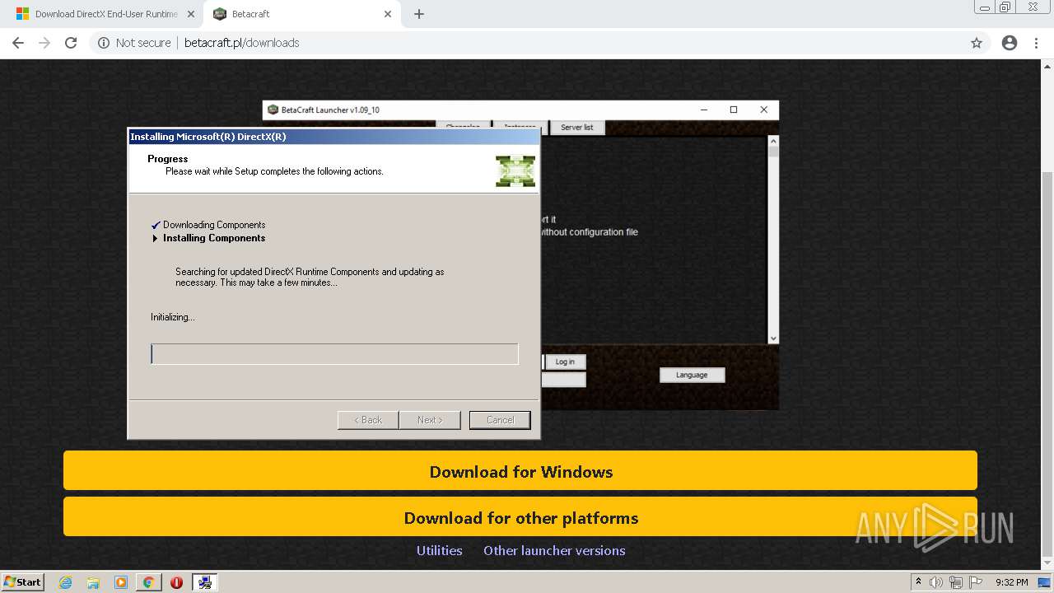Click the Language button in launcher
Screen dimensions: 1054x593
point(692,375)
